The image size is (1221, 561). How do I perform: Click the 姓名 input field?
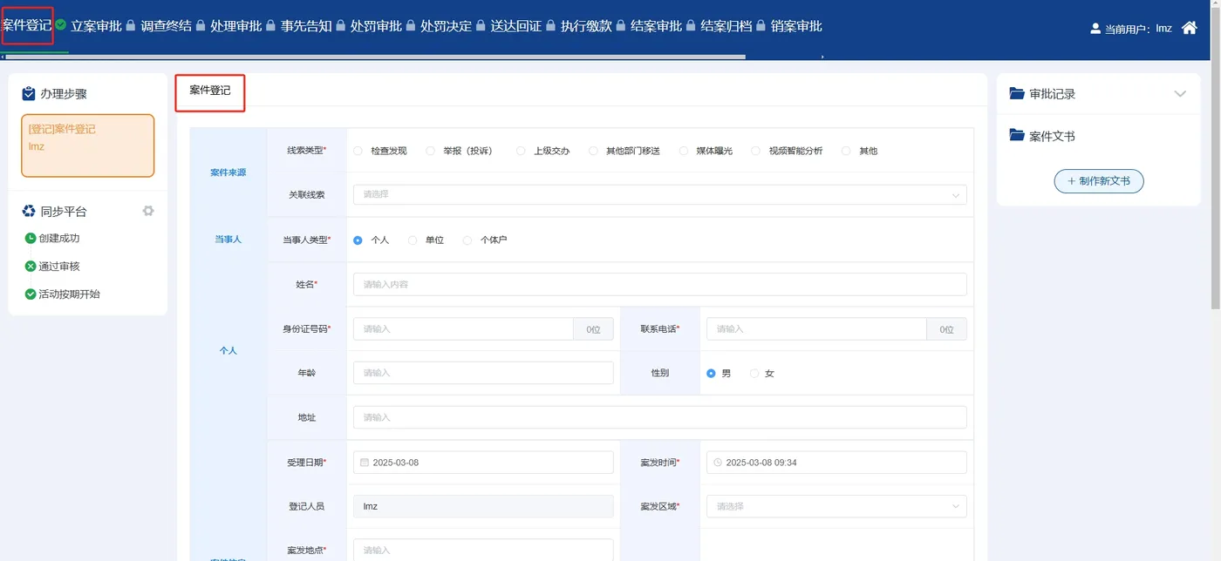657,284
